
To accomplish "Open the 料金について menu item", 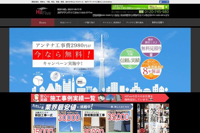I will point(66,23).
